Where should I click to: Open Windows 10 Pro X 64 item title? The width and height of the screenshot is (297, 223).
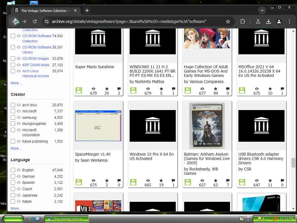coord(151,157)
